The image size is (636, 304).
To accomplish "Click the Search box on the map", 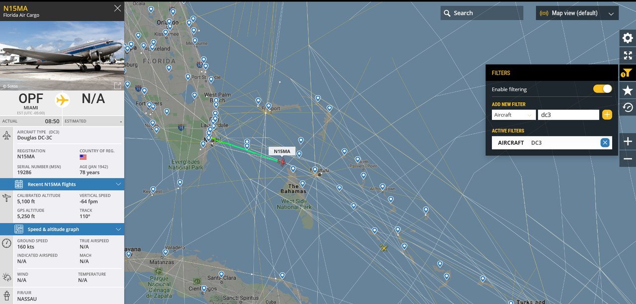I will [x=481, y=13].
